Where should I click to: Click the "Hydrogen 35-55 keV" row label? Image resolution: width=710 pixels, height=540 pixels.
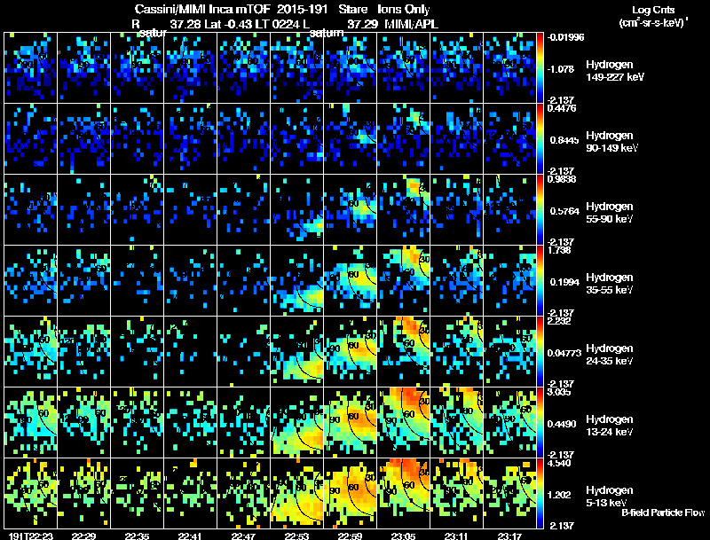point(610,284)
